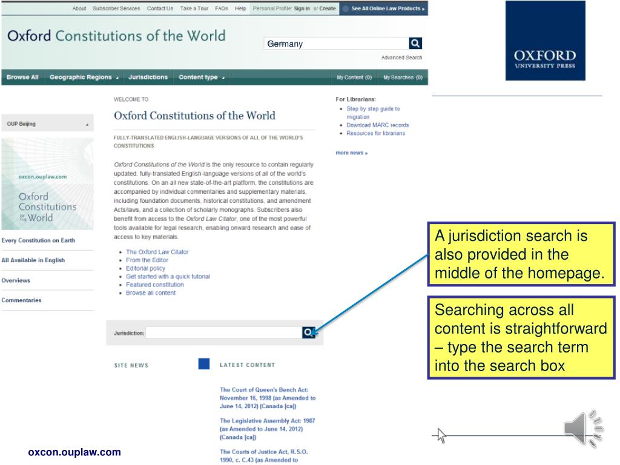This screenshot has width=620, height=465.
Task: Click Sign in under Personal Profile
Action: [302, 8]
